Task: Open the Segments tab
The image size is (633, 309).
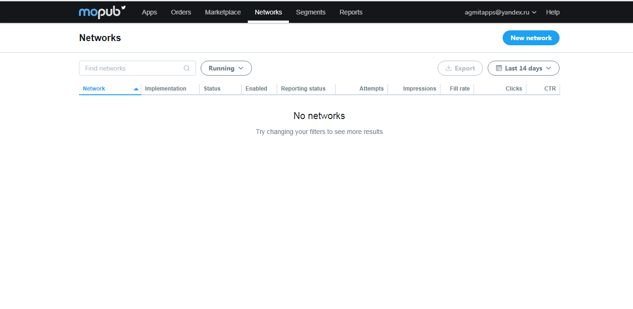Action: [311, 12]
